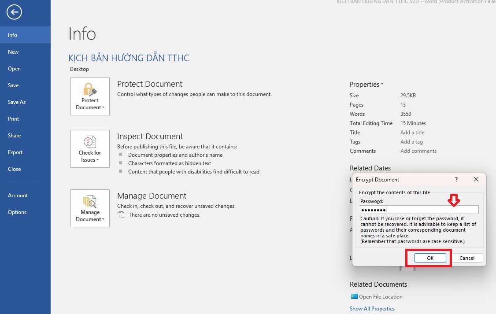Click the Desktop location text
Viewport: 496px width, 314px height.
point(79,69)
